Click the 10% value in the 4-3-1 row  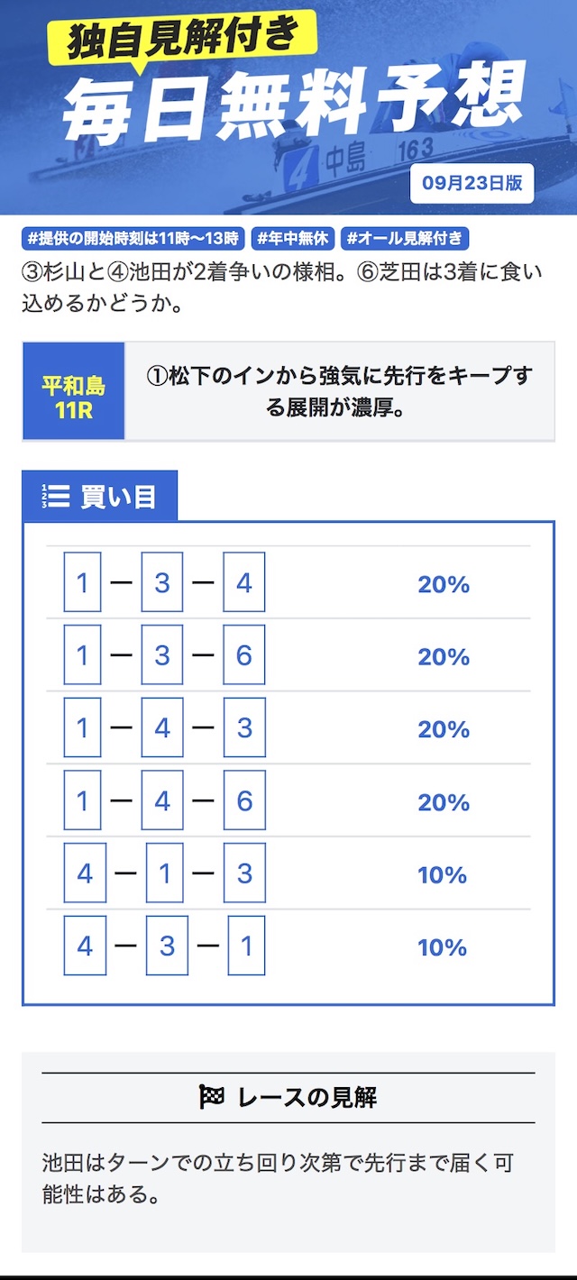pyautogui.click(x=443, y=947)
